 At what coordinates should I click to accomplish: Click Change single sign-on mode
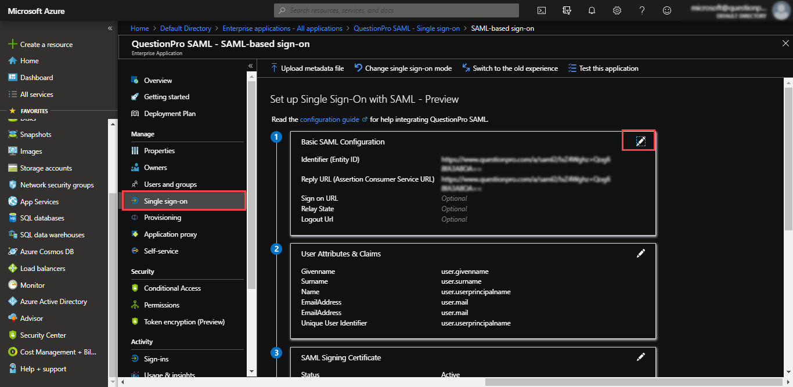coord(403,68)
